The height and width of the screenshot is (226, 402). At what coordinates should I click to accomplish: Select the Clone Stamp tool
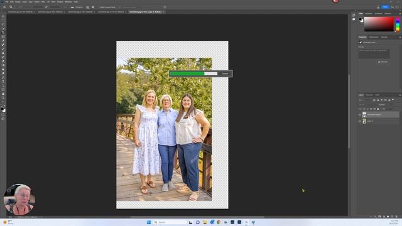pyautogui.click(x=3, y=53)
